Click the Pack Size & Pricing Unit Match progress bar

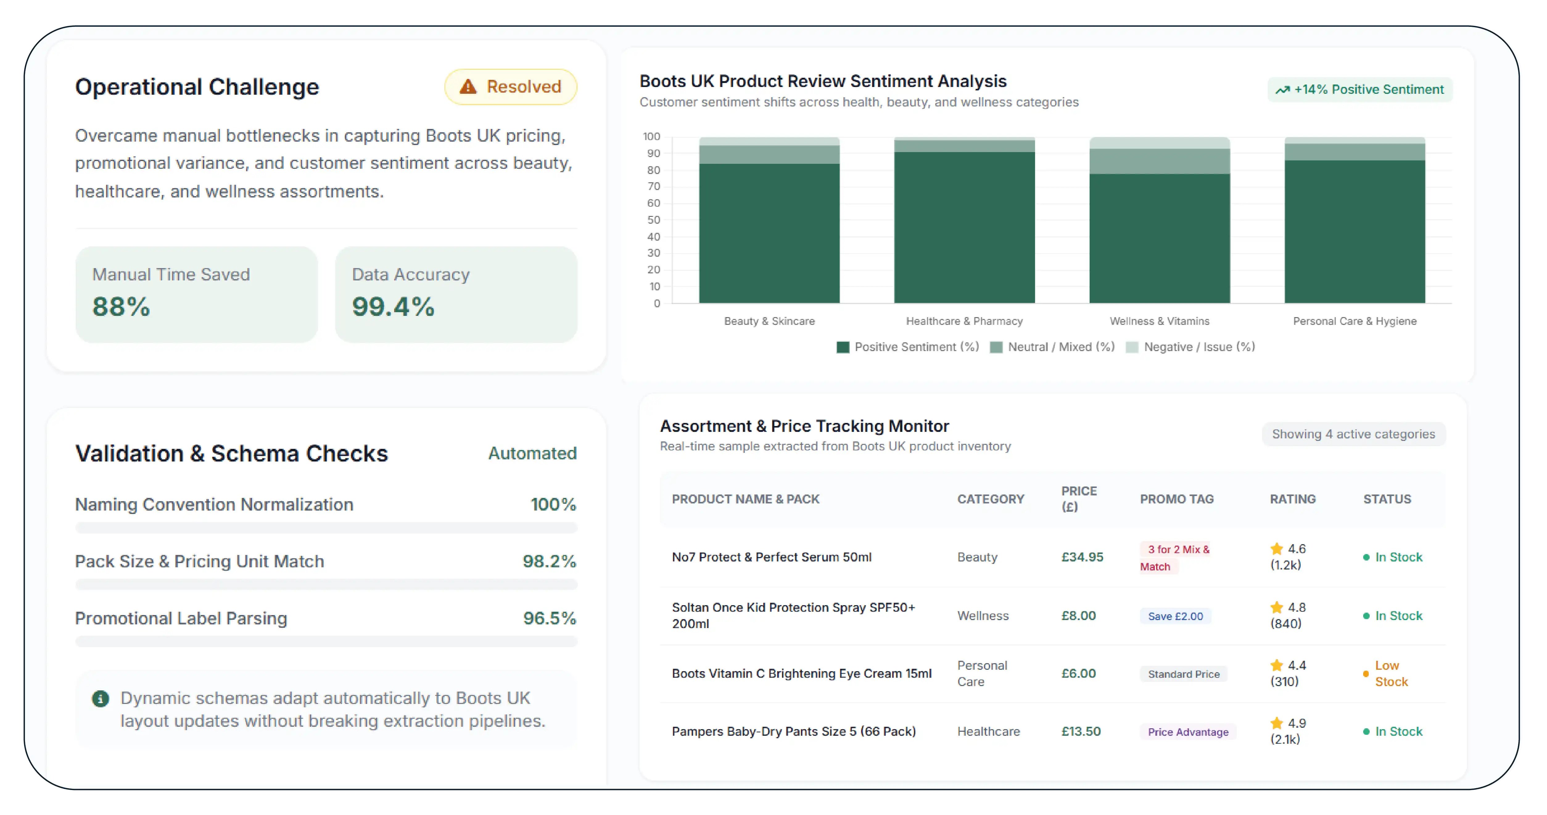pyautogui.click(x=326, y=584)
